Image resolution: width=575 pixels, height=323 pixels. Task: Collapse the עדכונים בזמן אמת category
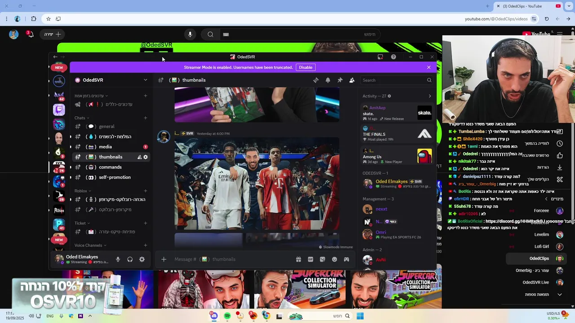(x=91, y=96)
